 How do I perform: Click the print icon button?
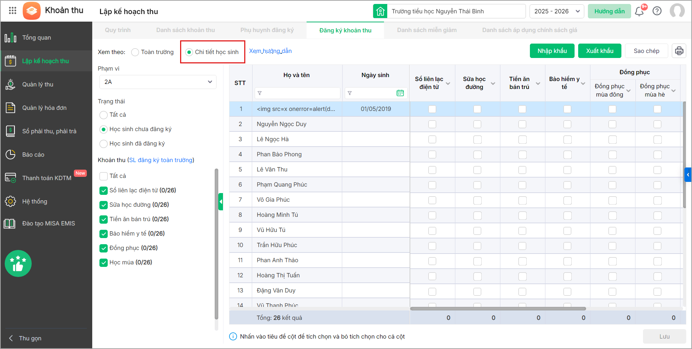[679, 51]
